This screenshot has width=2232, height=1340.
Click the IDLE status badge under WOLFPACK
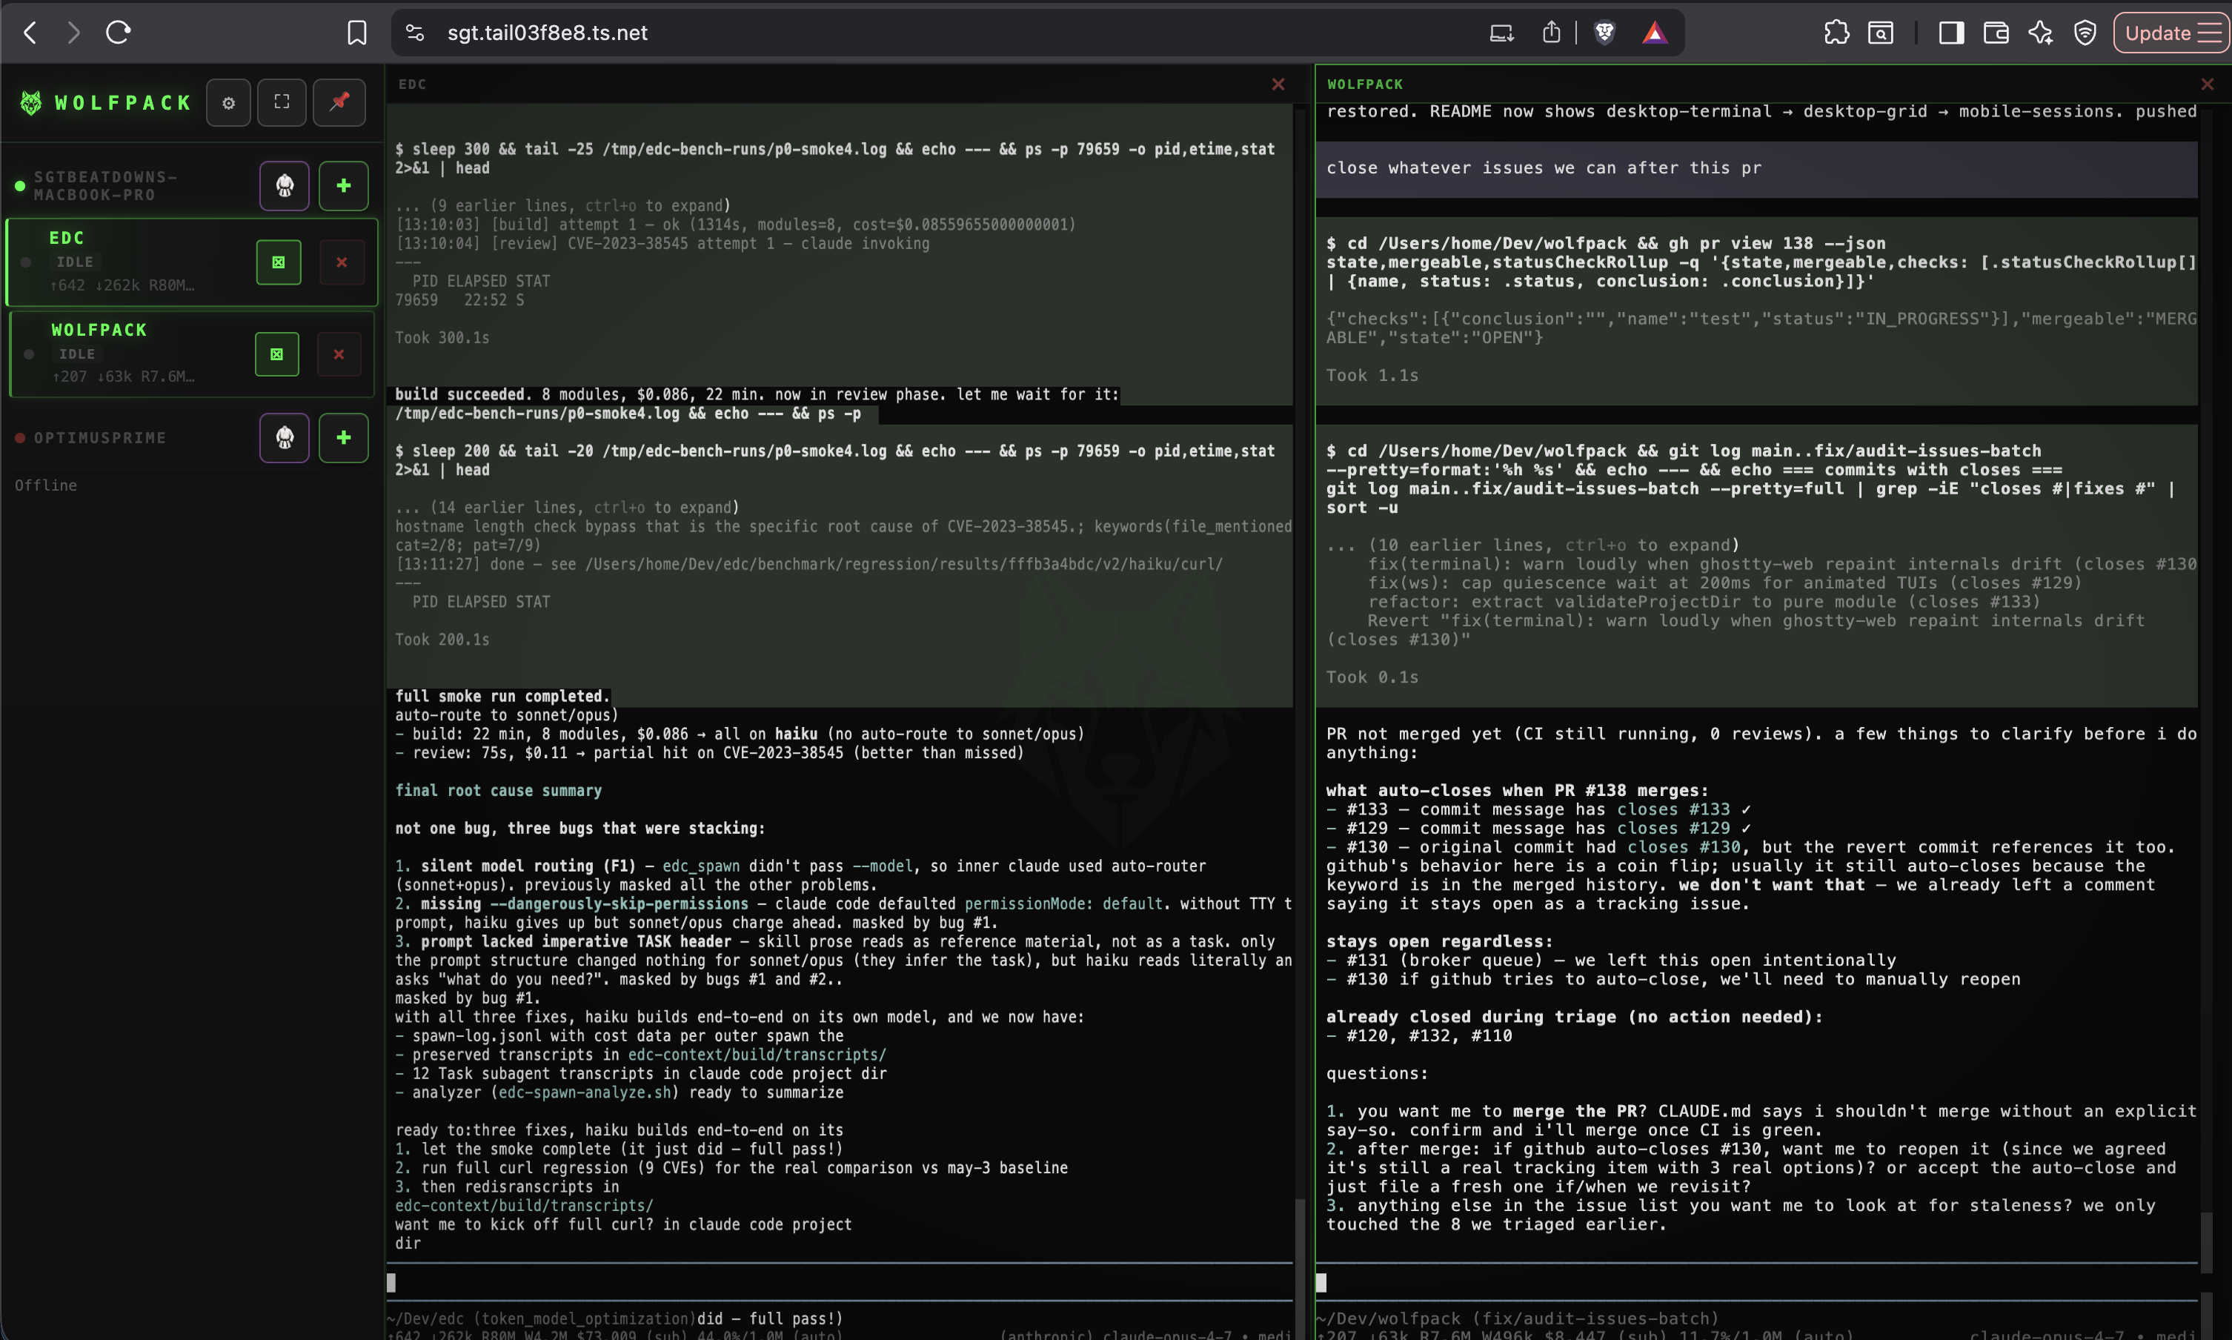click(x=78, y=354)
